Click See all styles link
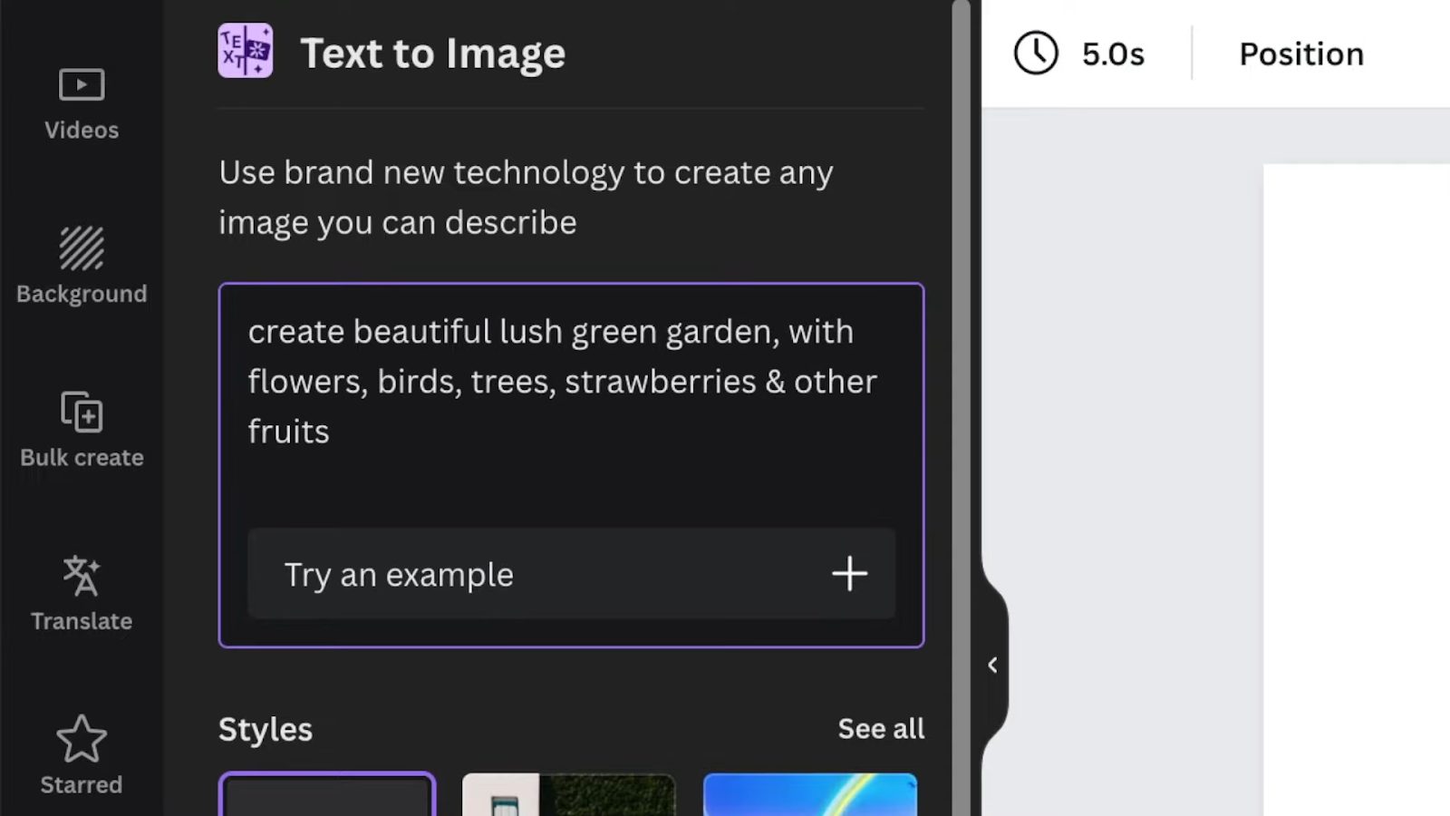This screenshot has width=1450, height=816. coord(881,729)
